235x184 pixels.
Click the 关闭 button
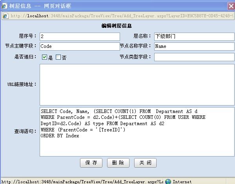145,163
